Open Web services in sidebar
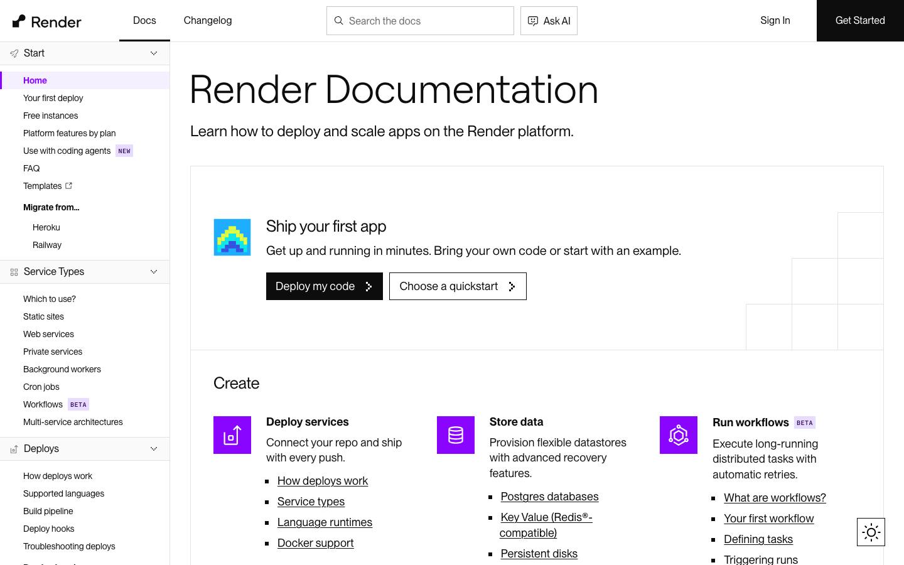 coord(48,334)
